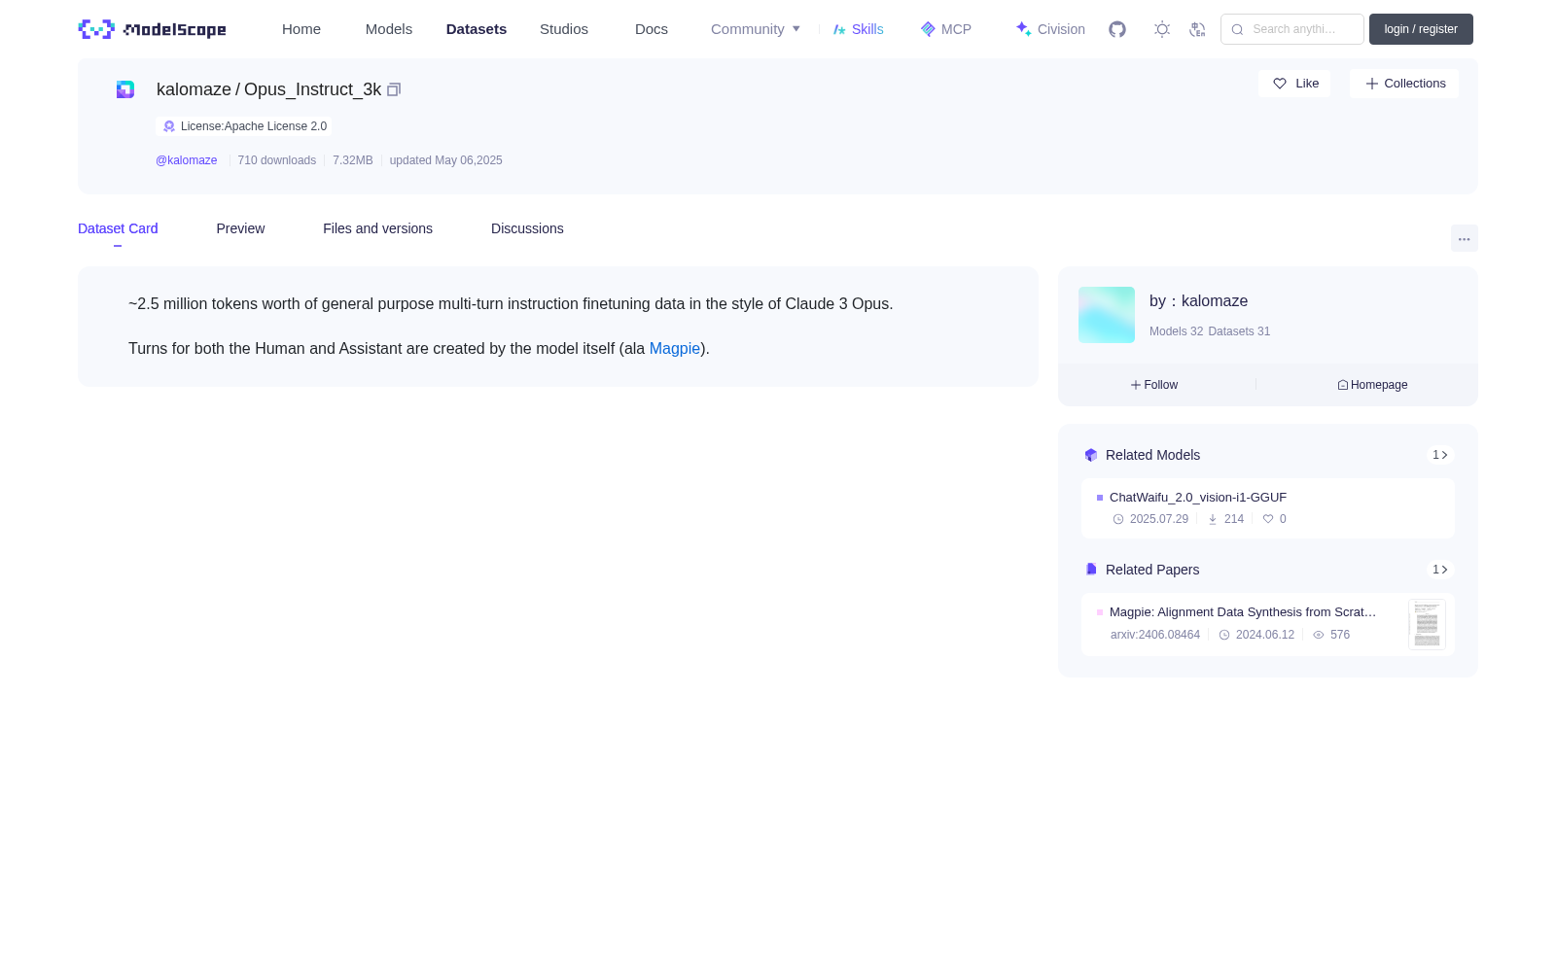The image size is (1556, 972).
Task: Click the Related Models cube icon
Action: 1091,455
